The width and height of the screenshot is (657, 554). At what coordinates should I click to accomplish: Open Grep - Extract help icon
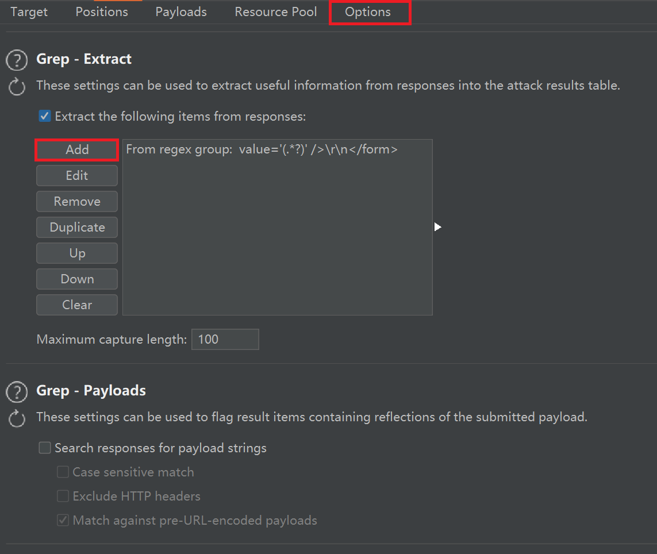point(17,60)
